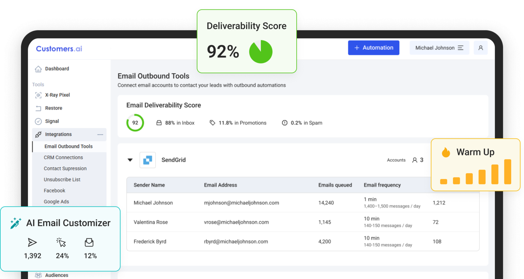
Task: Click the Audiences people icon
Action: click(38, 275)
